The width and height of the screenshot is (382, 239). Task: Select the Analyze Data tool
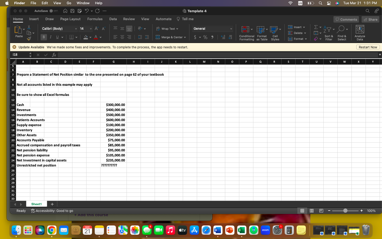click(359, 32)
